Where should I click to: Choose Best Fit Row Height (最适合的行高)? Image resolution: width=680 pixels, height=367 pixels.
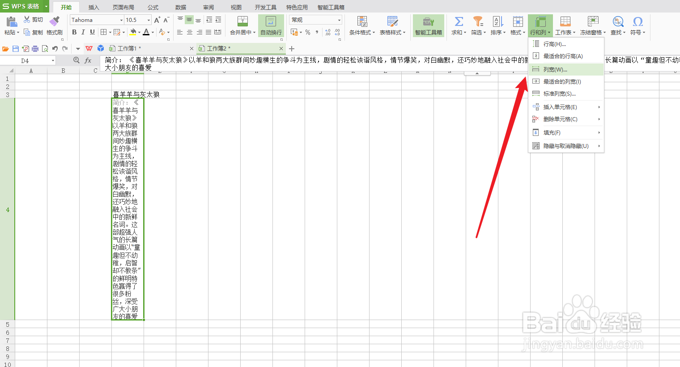pyautogui.click(x=566, y=56)
